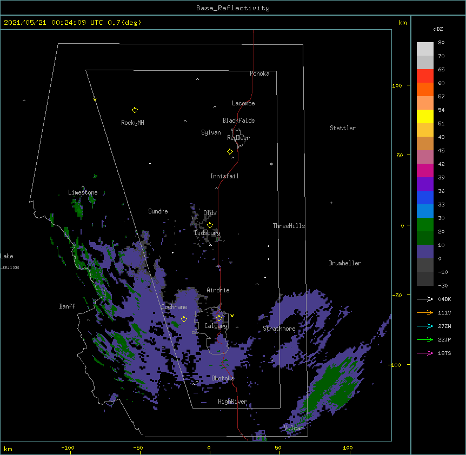Click the Lacombe city label

click(243, 103)
